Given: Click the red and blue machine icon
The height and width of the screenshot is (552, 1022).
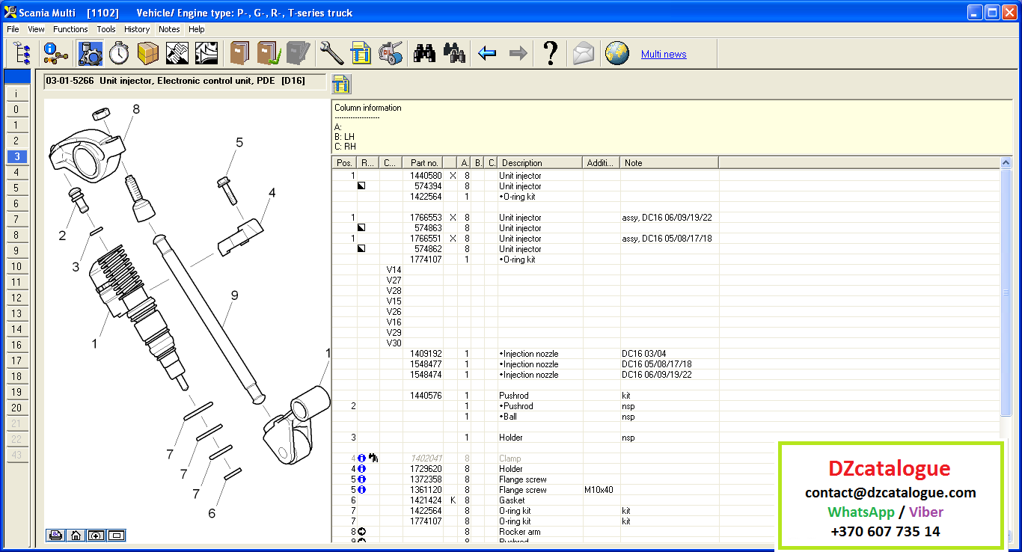Looking at the screenshot, I should click(391, 54).
